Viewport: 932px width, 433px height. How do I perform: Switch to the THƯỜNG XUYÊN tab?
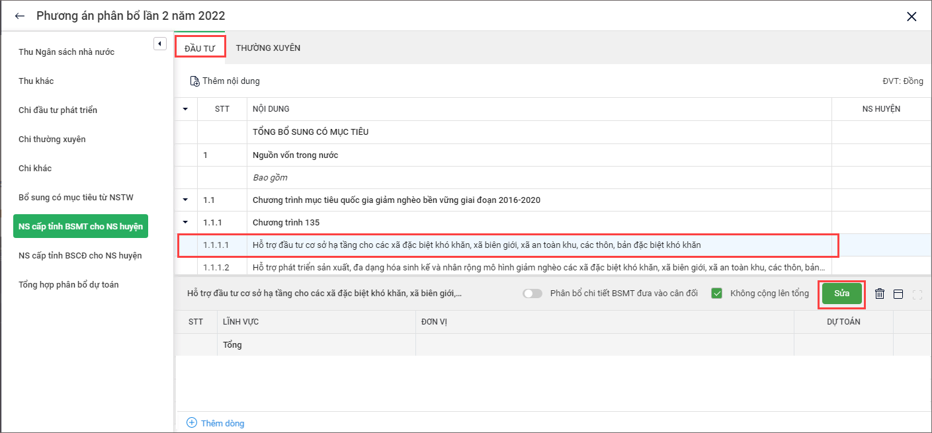point(268,48)
